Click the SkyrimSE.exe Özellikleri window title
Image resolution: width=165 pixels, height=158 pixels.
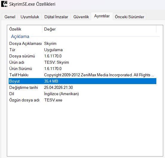coord(32,4)
